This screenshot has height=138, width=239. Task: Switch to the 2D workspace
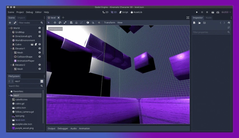105,12
